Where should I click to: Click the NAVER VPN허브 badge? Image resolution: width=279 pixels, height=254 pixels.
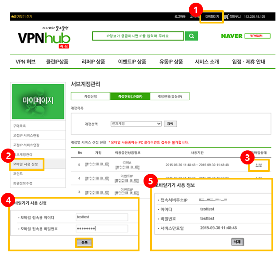(246, 36)
